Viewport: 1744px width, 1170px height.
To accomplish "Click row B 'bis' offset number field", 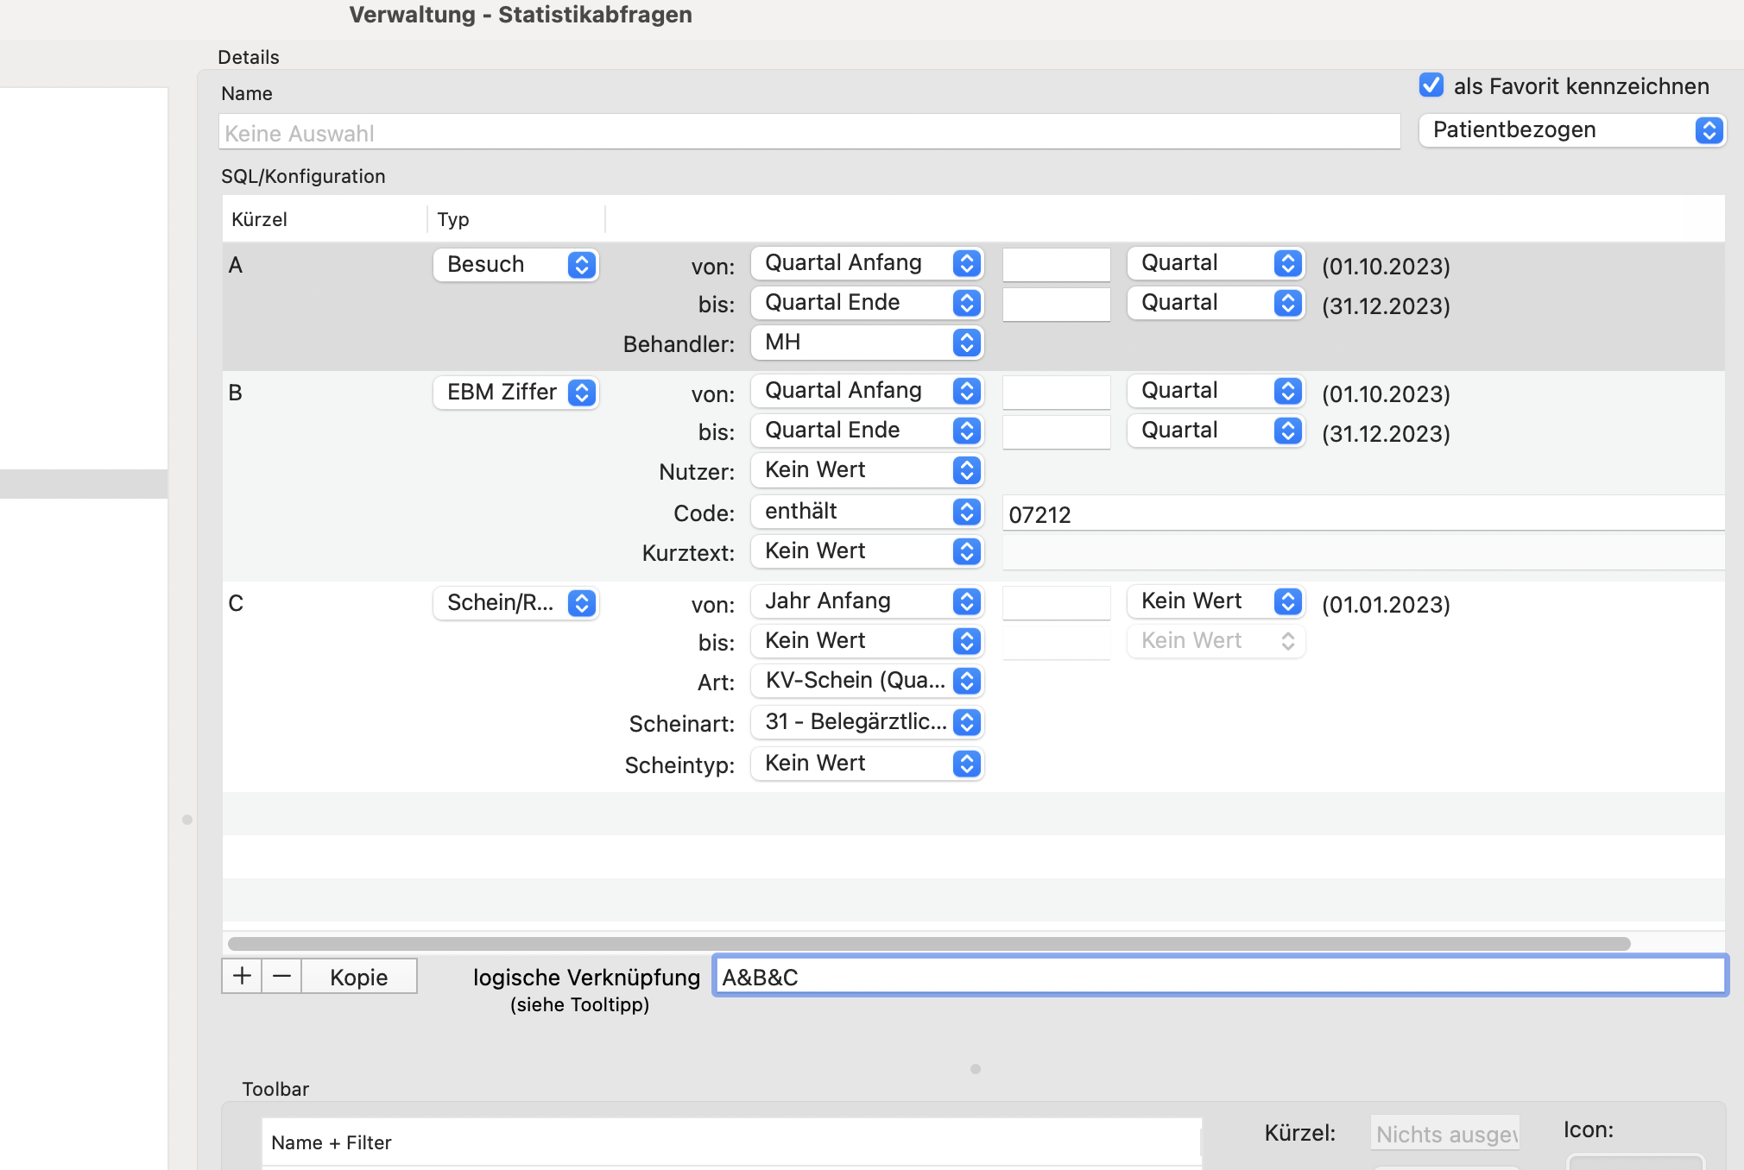I will coord(1056,432).
